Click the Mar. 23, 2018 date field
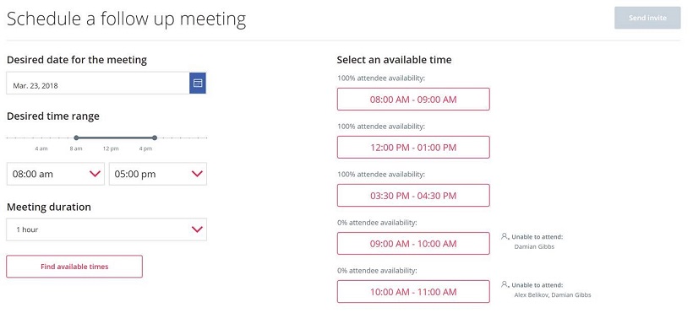 98,83
